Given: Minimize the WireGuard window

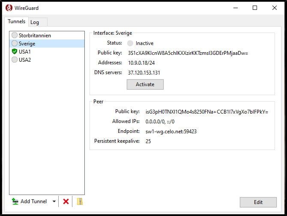Looking at the screenshot, I should click(236, 8).
